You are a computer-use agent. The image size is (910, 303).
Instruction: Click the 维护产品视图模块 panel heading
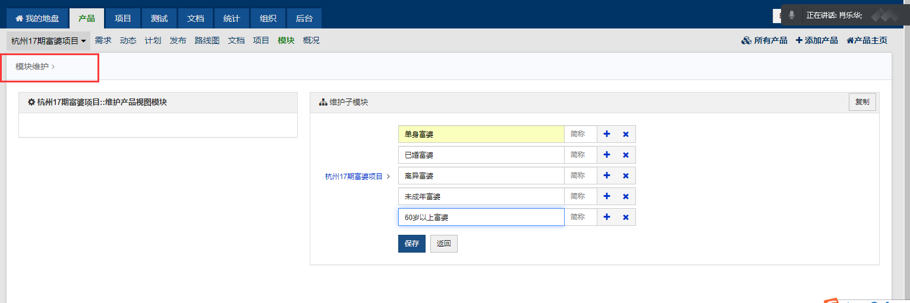pyautogui.click(x=97, y=102)
